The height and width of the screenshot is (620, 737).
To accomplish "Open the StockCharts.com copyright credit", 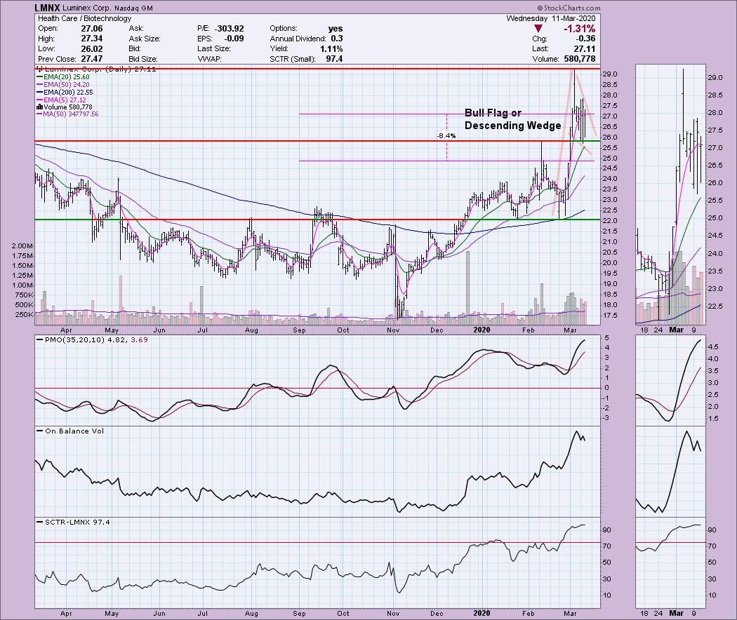I will [x=569, y=8].
